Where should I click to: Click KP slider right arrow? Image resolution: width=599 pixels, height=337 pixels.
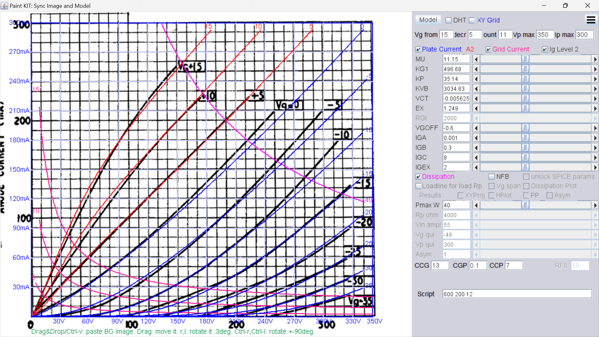click(595, 79)
